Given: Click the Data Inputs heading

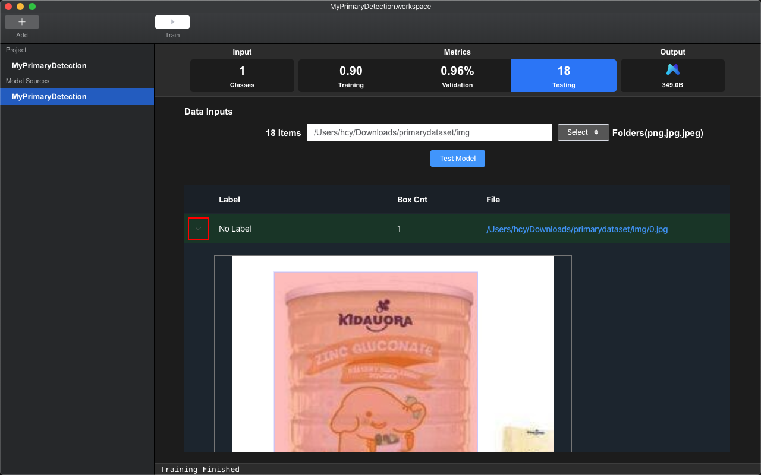Looking at the screenshot, I should coord(208,112).
